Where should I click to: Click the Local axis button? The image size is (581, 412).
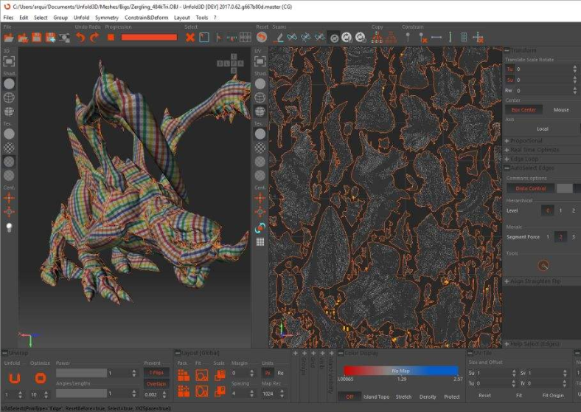[x=543, y=128]
